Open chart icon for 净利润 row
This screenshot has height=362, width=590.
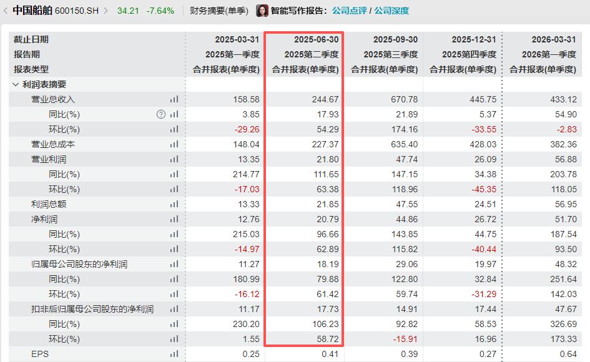tap(174, 219)
